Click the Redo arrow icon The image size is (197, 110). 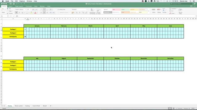click(x=21, y=4)
